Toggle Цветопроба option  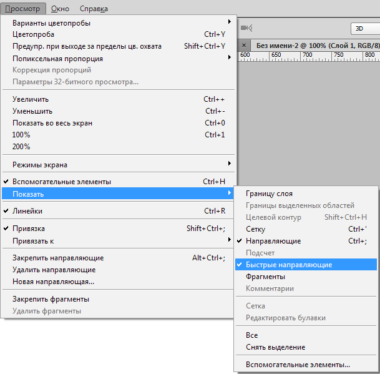tap(119, 34)
